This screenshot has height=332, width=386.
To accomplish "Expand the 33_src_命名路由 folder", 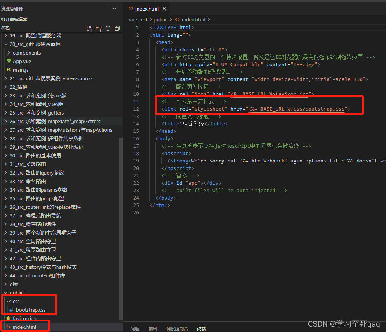I will 28,181.
